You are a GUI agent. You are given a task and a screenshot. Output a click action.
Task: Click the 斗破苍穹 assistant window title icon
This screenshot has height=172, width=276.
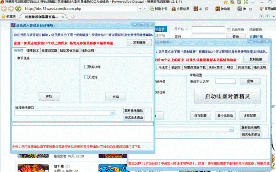[13, 25]
